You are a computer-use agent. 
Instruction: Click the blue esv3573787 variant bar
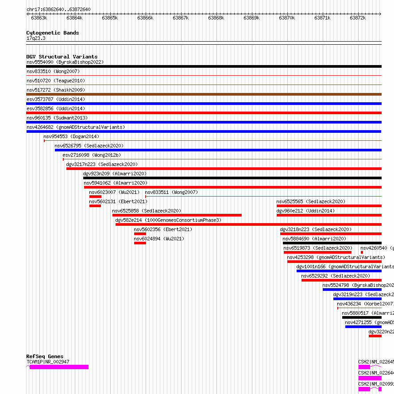click(204, 104)
